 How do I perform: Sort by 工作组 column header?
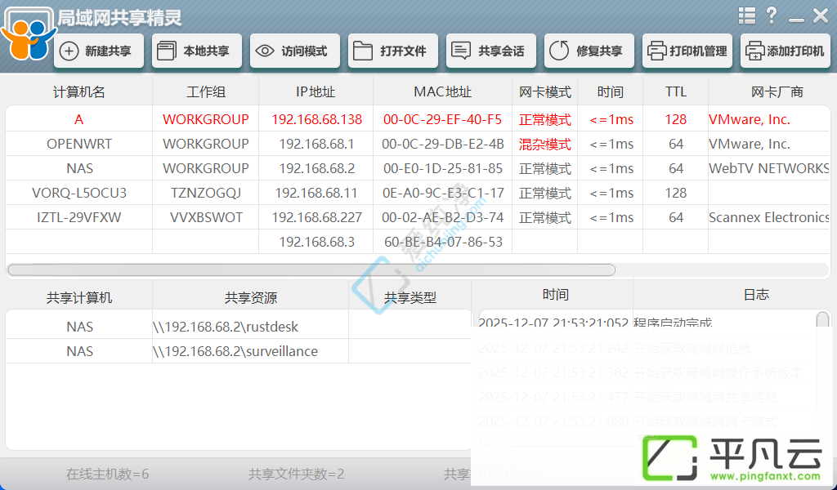[205, 91]
